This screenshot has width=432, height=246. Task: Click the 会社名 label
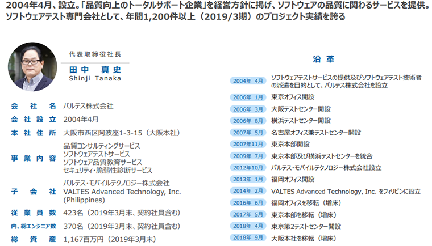(34, 106)
